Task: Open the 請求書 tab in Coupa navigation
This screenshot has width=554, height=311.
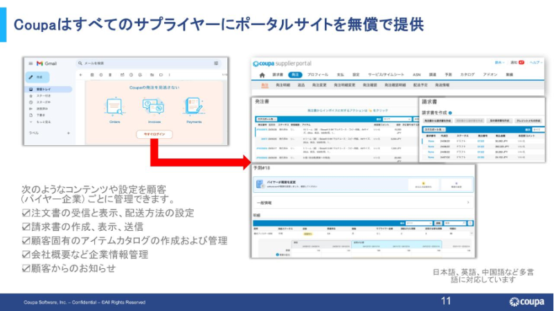Action: pos(278,75)
